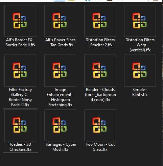Click the "Histogram Stretching.ffx" file name text
Viewport: 163px width, 166px height.
coord(60,102)
